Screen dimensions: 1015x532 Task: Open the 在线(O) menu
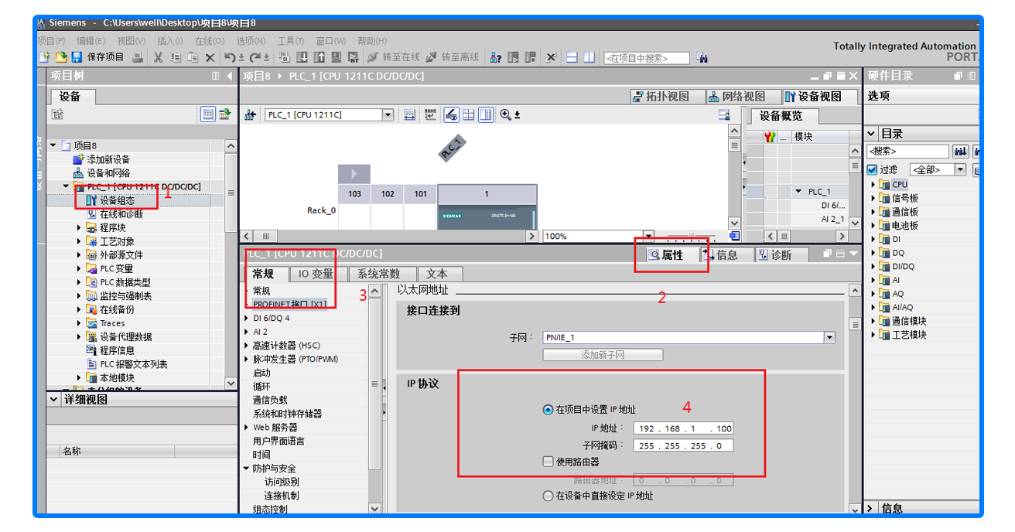(x=209, y=41)
